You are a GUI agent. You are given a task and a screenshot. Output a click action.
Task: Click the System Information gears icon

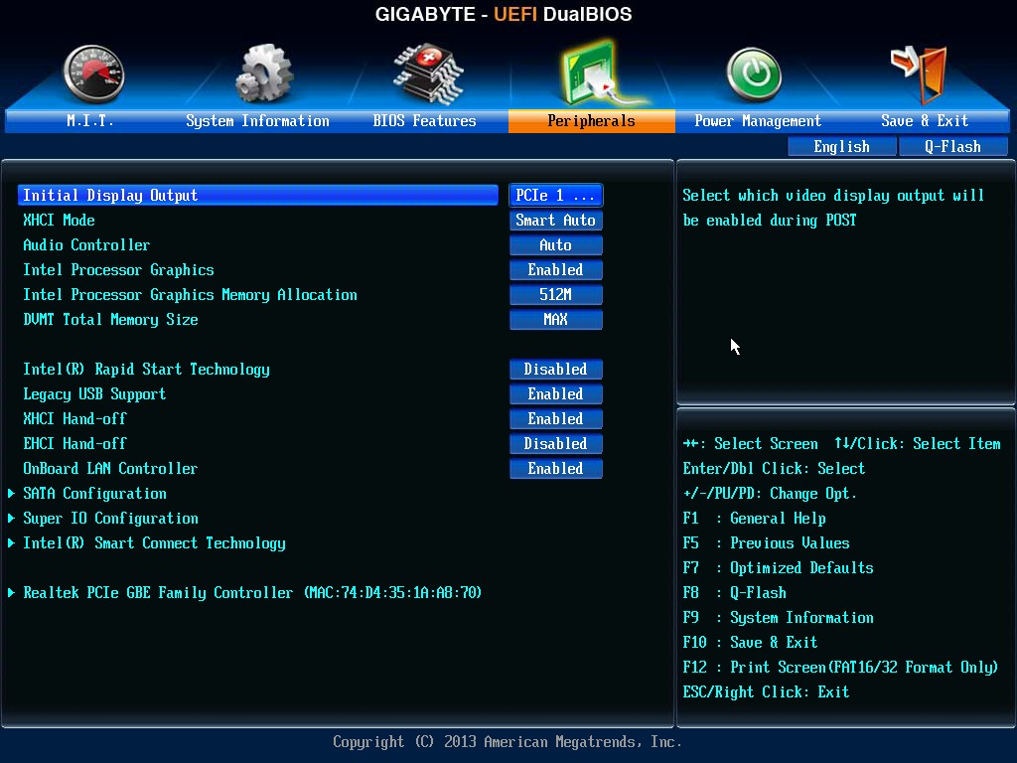point(263,74)
